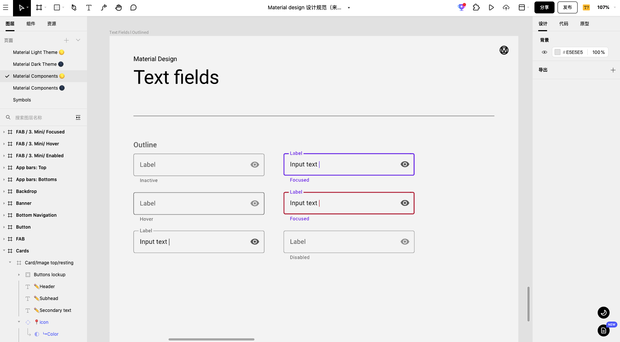Toggle eye in gray Input text field
The width and height of the screenshot is (620, 342).
255,242
